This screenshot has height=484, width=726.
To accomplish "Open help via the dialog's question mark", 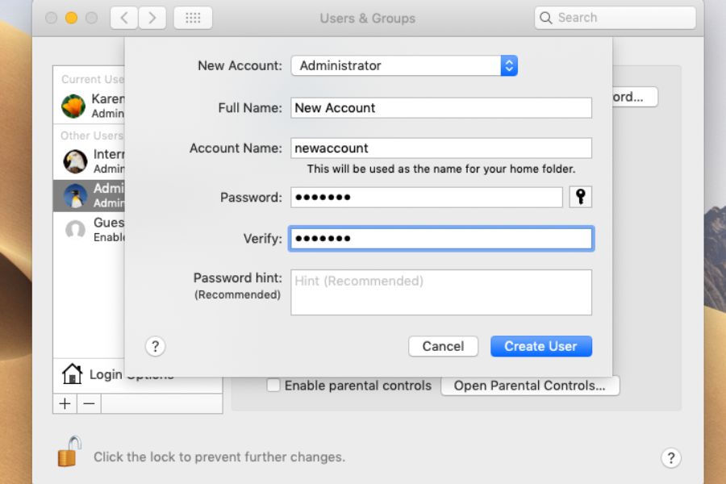I will click(155, 346).
